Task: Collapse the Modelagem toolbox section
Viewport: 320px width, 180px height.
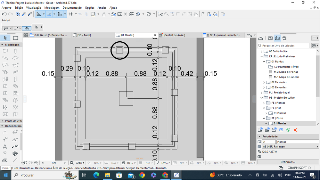Action: coord(2,45)
